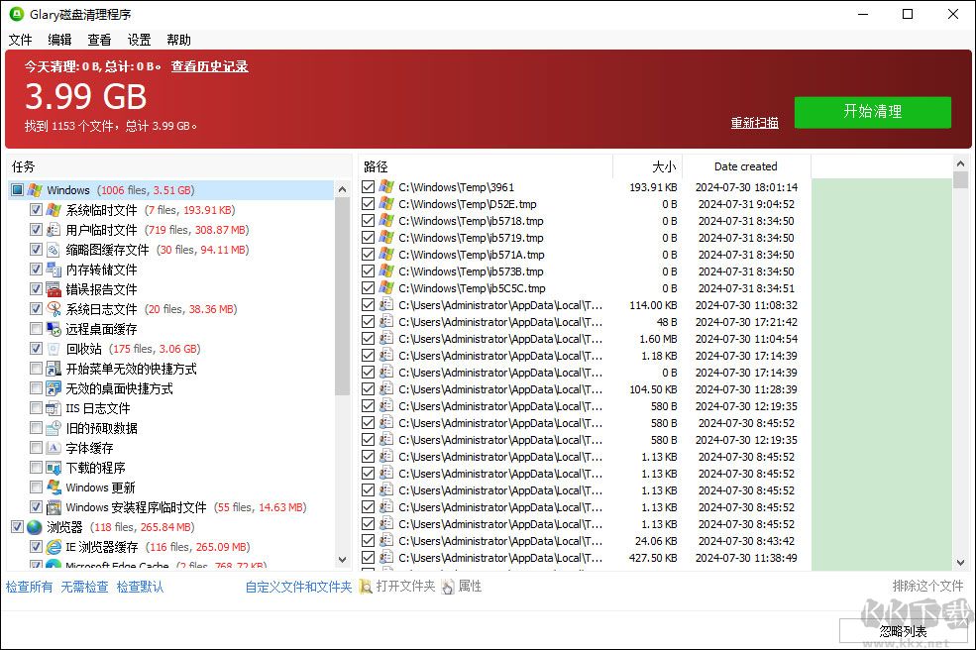Open the 查看 menu
The height and width of the screenshot is (650, 976).
coord(100,40)
